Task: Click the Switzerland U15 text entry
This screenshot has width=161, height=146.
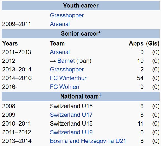Action: 71,106
